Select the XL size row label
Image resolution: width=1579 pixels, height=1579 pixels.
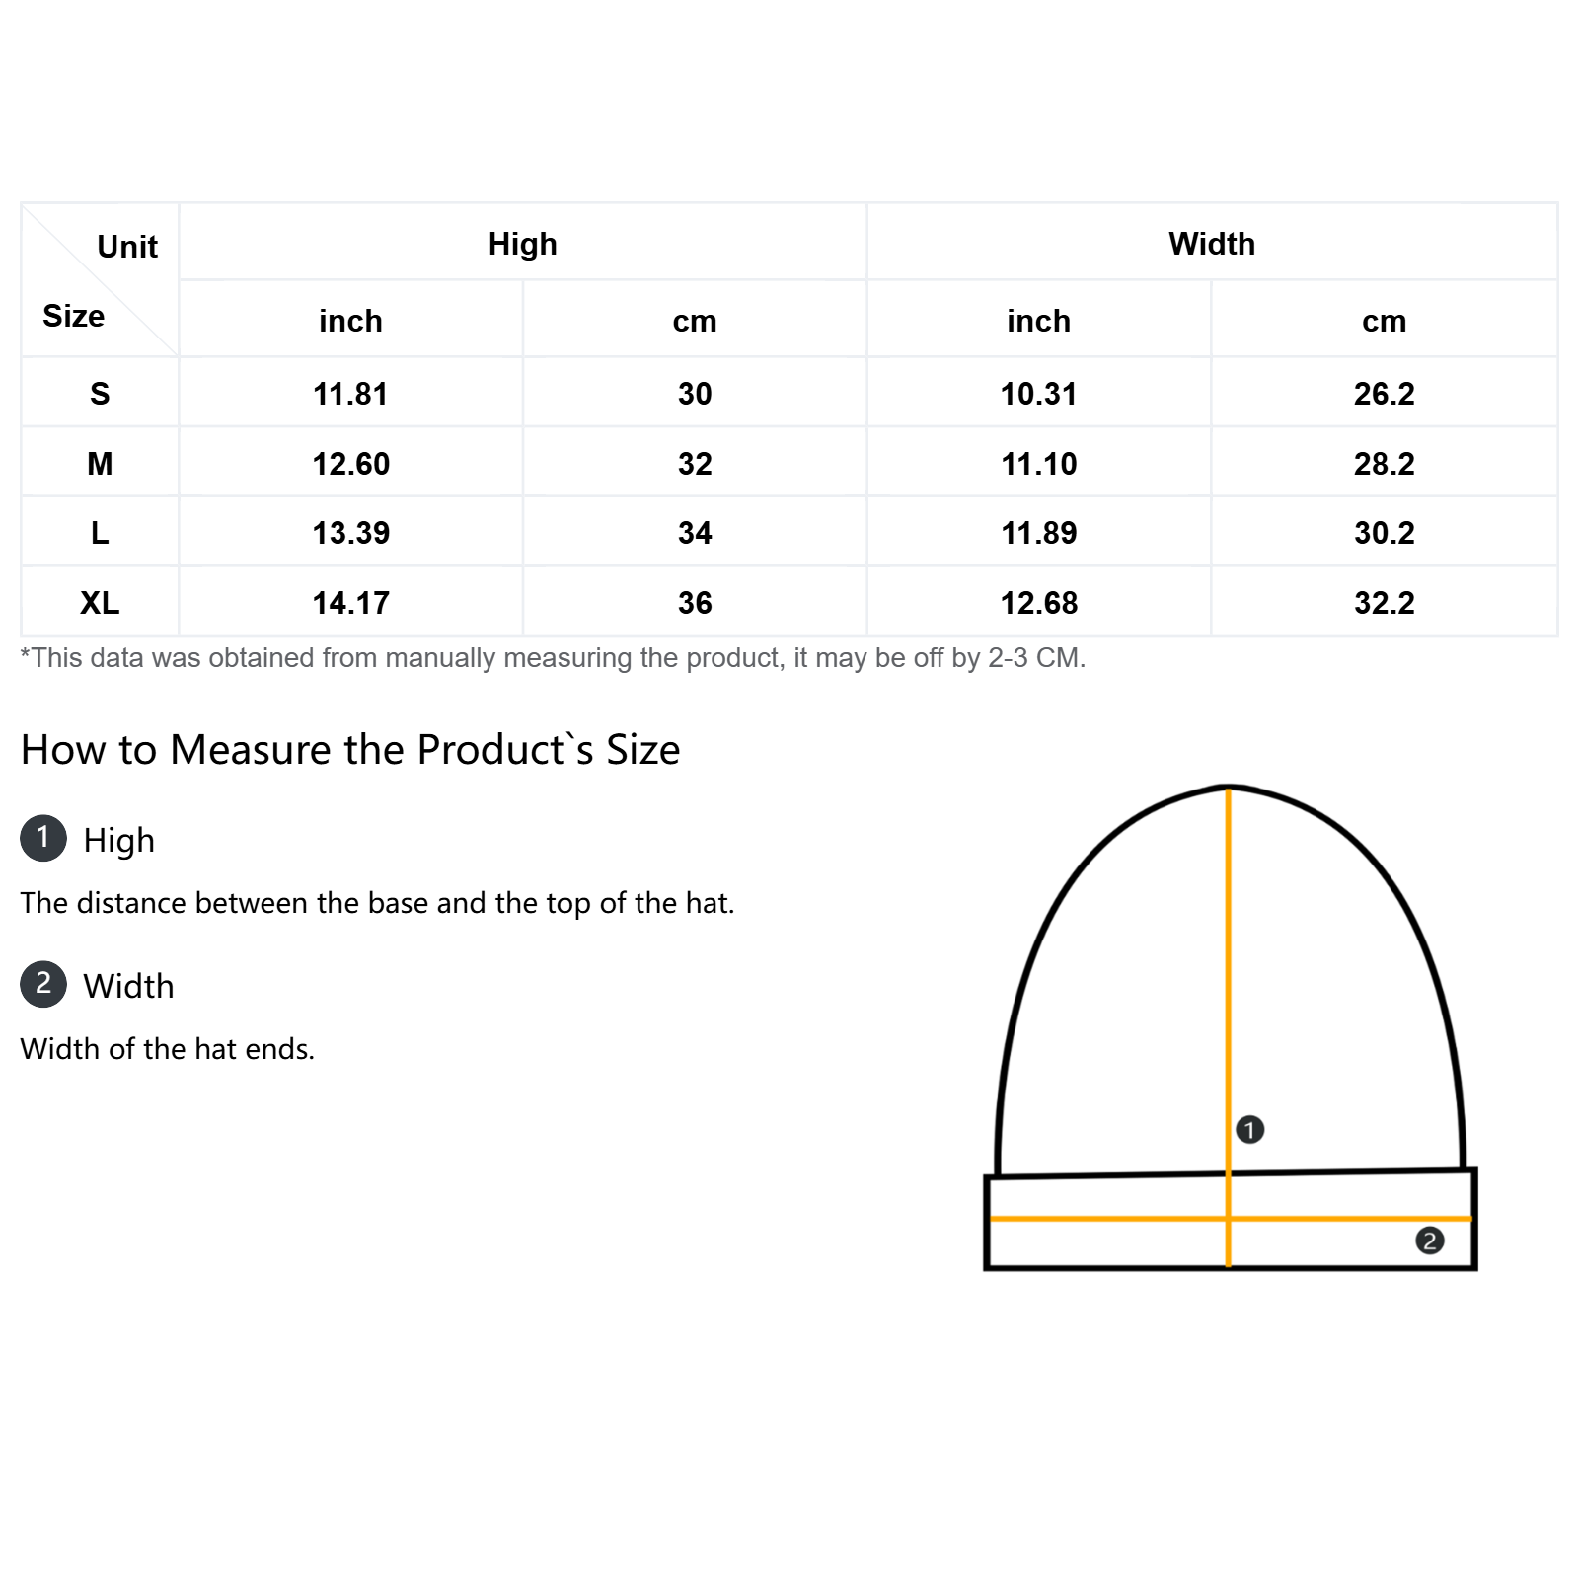pos(100,603)
